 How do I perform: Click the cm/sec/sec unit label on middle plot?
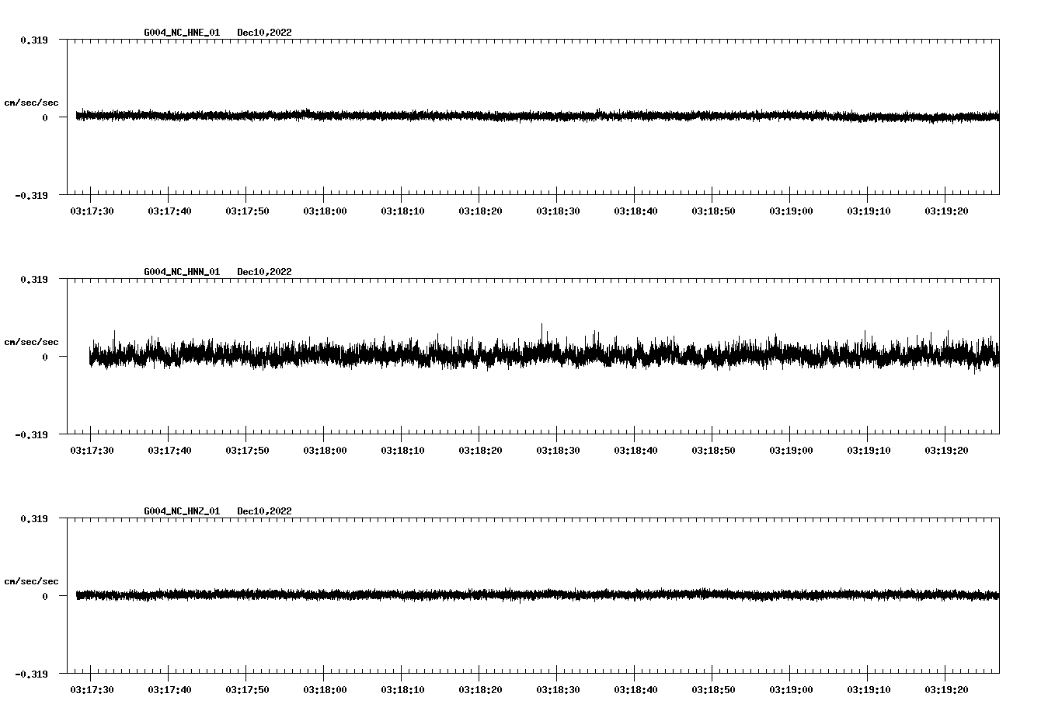(x=31, y=341)
